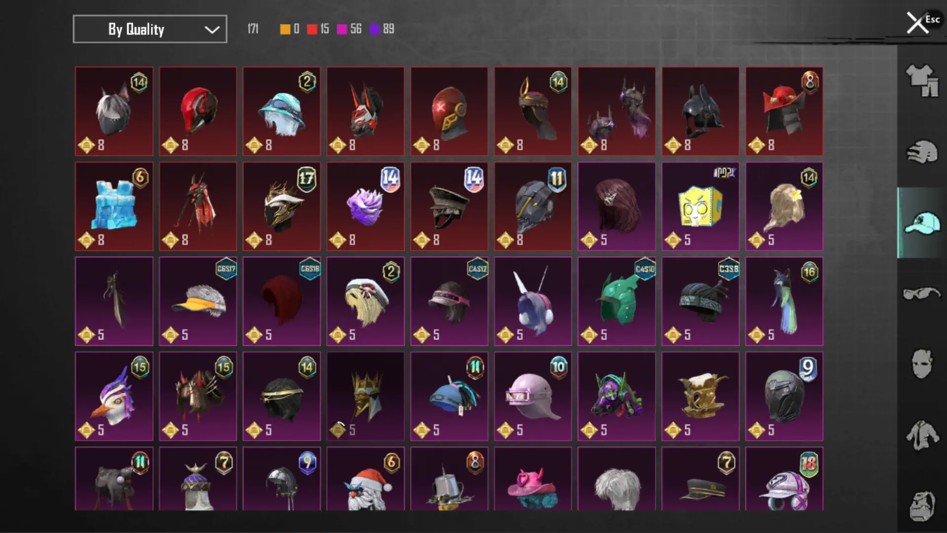947x533 pixels.
Task: Pick the pink helmet with goggles
Action: click(x=533, y=396)
